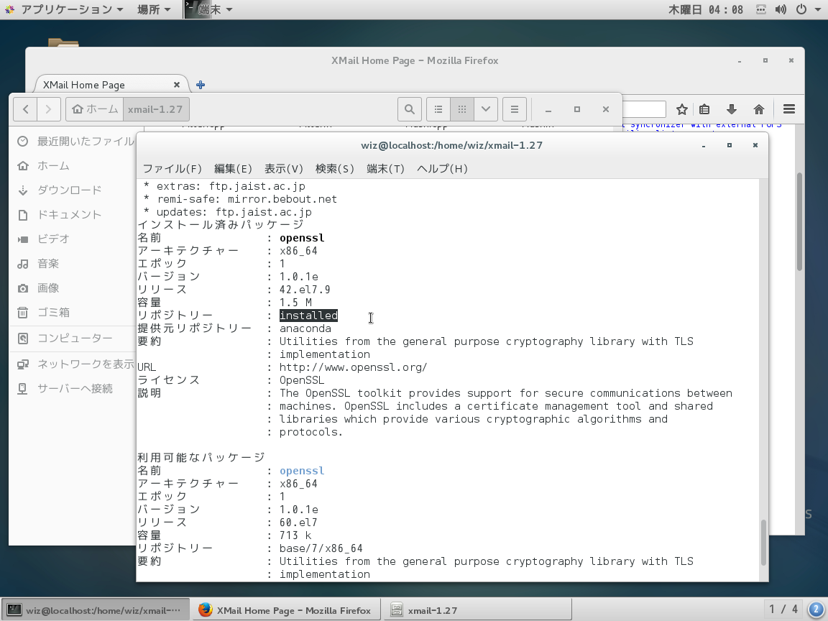Switch file manager to grid view
This screenshot has height=621, width=828.
click(462, 109)
